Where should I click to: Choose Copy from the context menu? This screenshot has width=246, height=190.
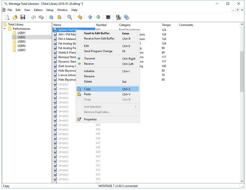click(x=87, y=89)
